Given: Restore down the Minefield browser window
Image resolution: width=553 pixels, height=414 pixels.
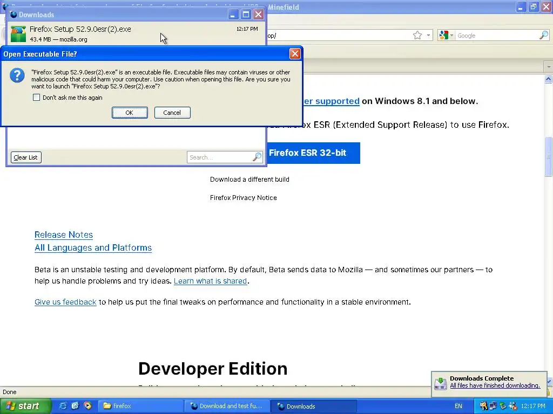Looking at the screenshot, I should pos(533,6).
